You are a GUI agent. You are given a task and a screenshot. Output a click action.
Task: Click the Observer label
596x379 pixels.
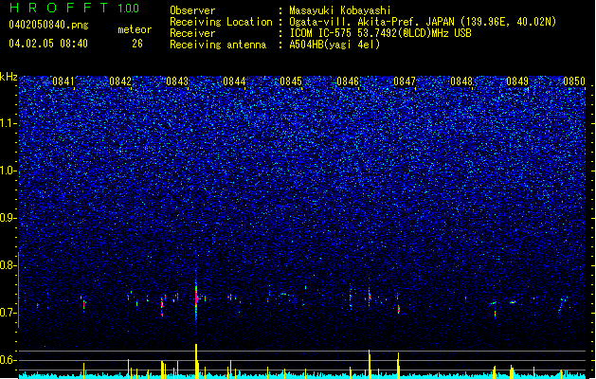pos(192,10)
